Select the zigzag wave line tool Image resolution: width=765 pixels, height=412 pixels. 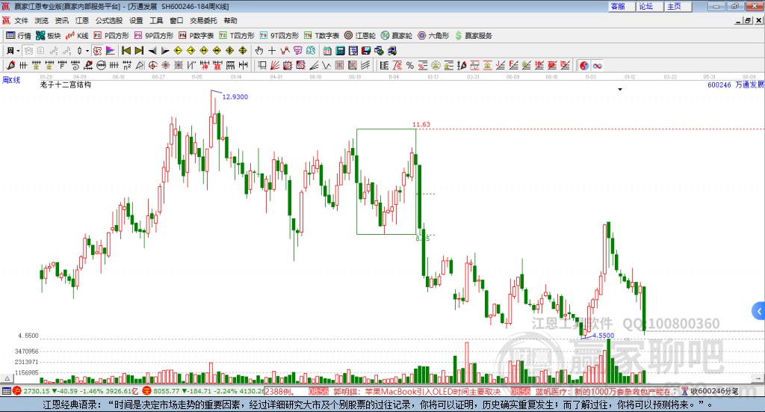coord(285,51)
